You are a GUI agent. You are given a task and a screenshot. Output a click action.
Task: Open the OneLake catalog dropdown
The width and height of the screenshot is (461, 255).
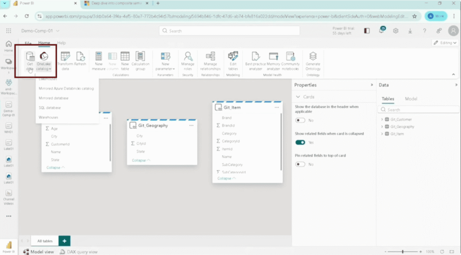(44, 61)
